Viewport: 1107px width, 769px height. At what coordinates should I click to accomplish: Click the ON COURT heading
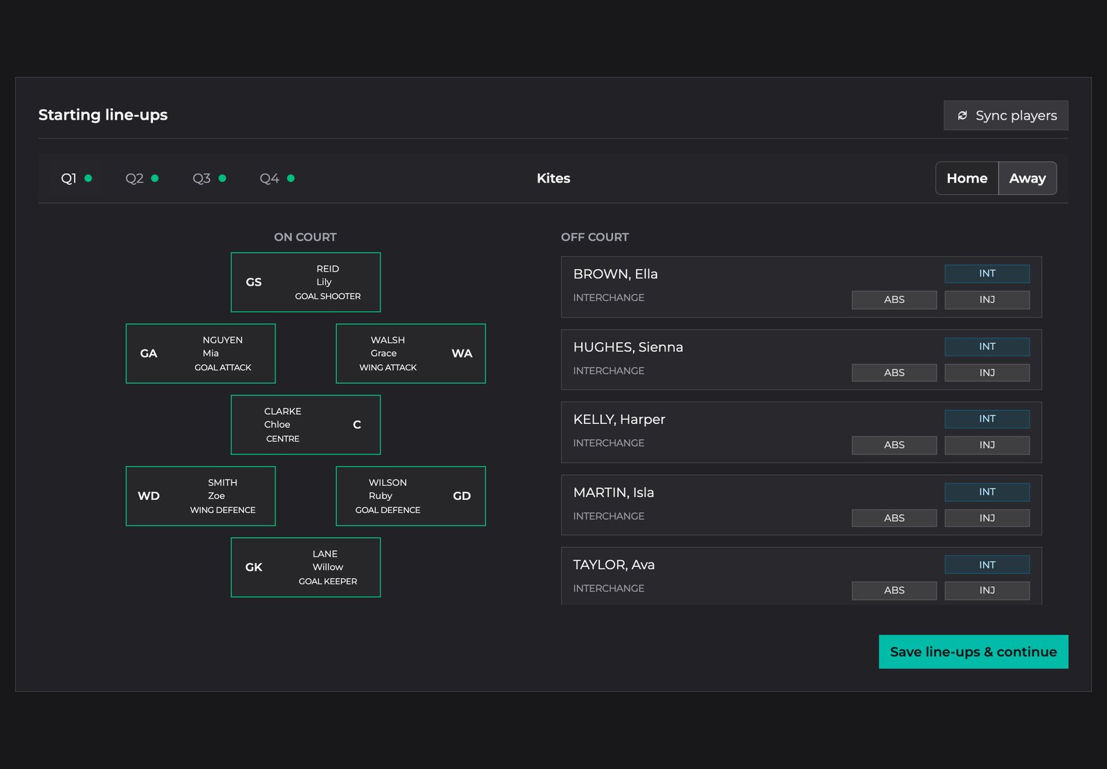coord(305,237)
